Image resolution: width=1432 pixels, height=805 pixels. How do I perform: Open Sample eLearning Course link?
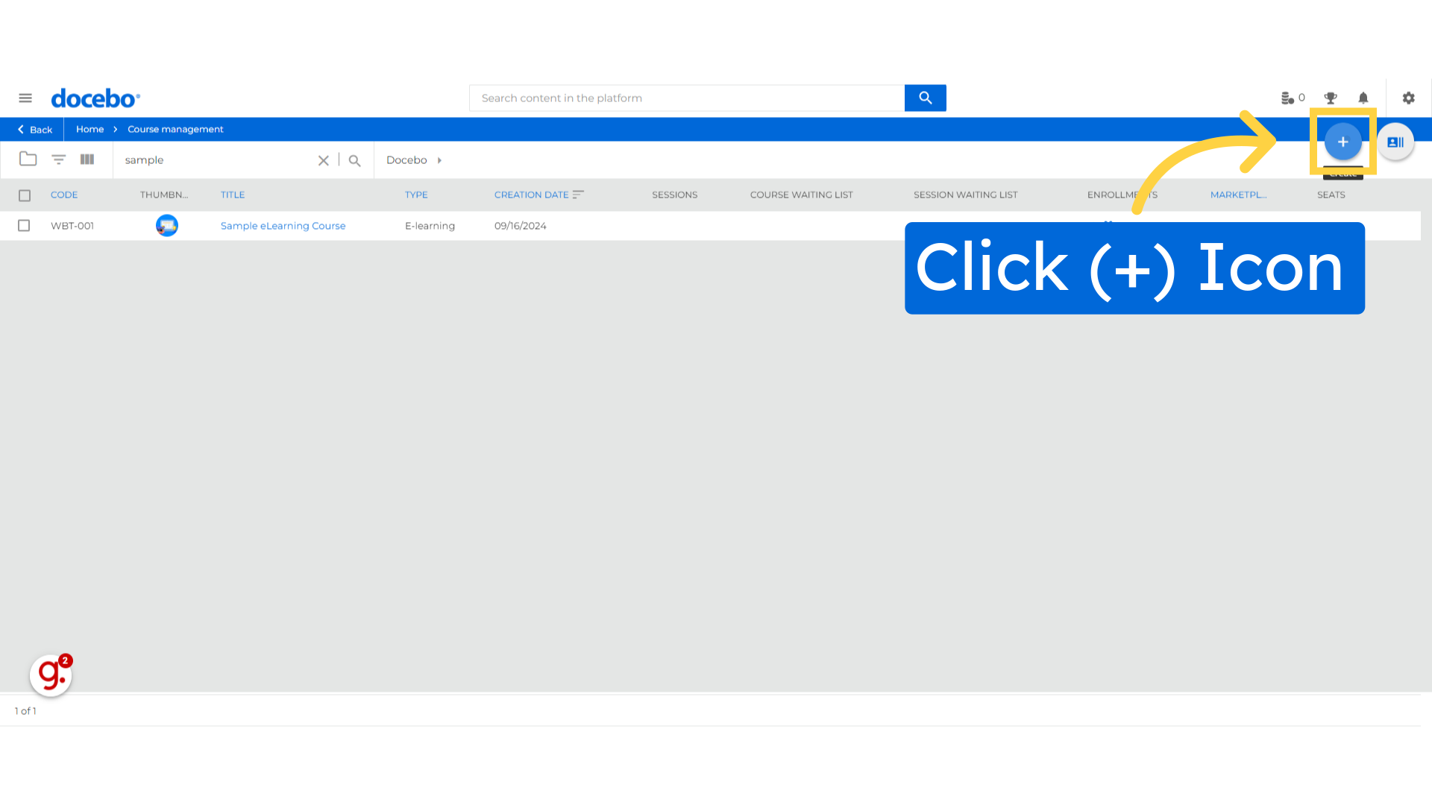click(x=282, y=225)
